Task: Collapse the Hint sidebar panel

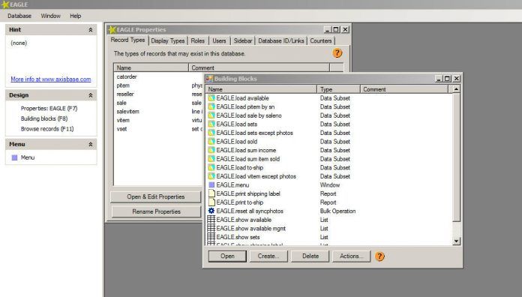Action: tap(90, 30)
